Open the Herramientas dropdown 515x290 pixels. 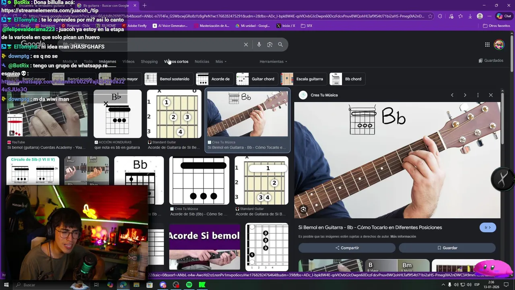click(x=273, y=62)
